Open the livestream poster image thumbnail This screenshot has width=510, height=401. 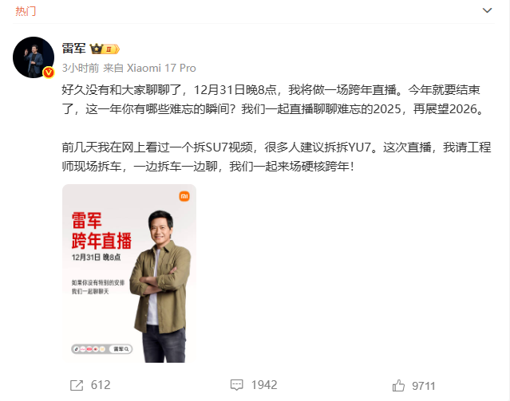tap(129, 273)
